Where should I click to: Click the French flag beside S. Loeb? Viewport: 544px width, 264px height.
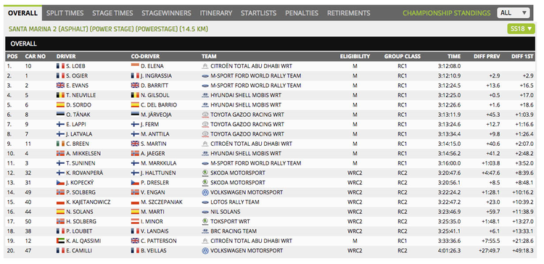tap(60, 66)
